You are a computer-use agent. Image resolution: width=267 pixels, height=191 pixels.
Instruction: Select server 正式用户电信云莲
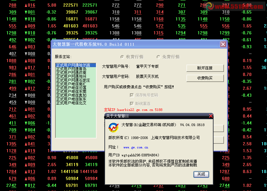click(76, 88)
